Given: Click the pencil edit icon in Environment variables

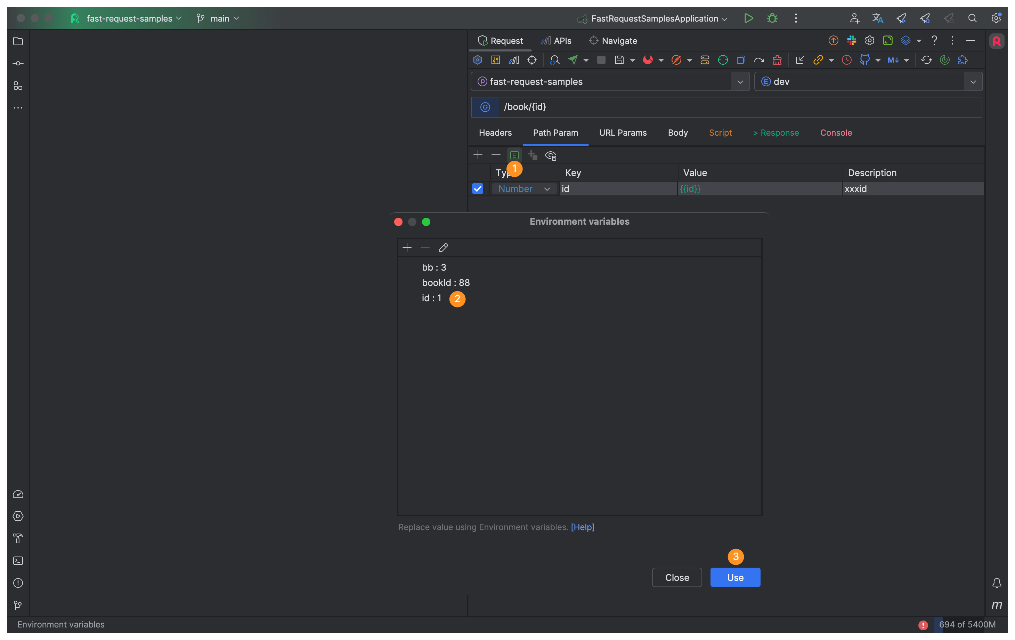Looking at the screenshot, I should coord(444,248).
